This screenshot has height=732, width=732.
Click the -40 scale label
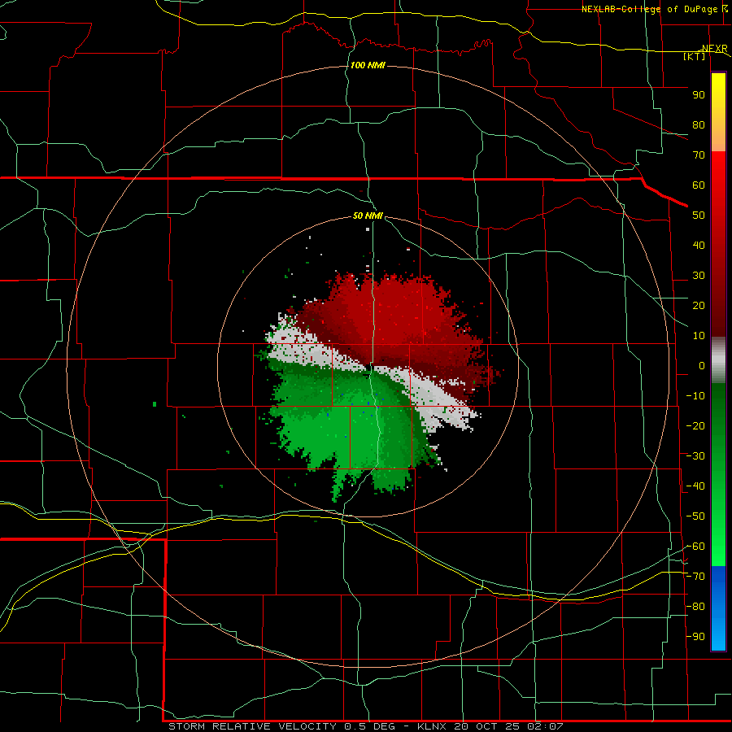coord(695,486)
